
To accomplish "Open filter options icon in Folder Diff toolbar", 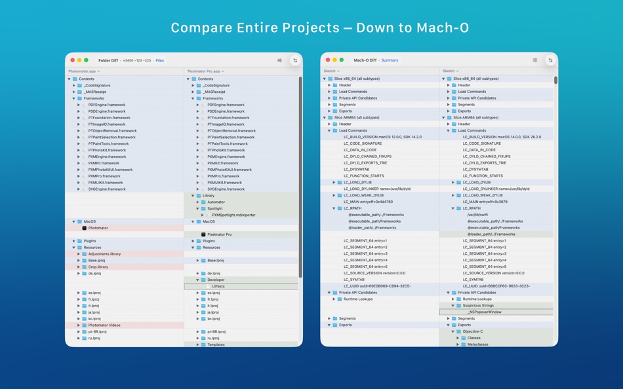I will pos(279,60).
